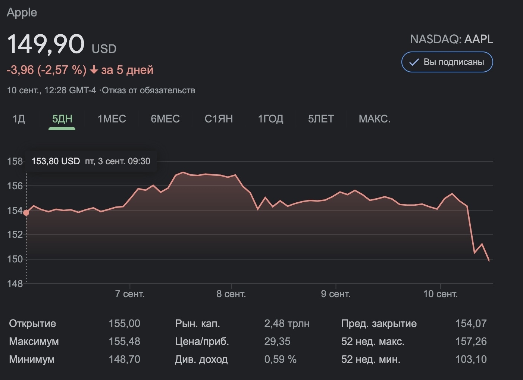Viewport: 523px width, 380px height.
Task: Switch to the МАКС. range tab
Action: point(375,119)
